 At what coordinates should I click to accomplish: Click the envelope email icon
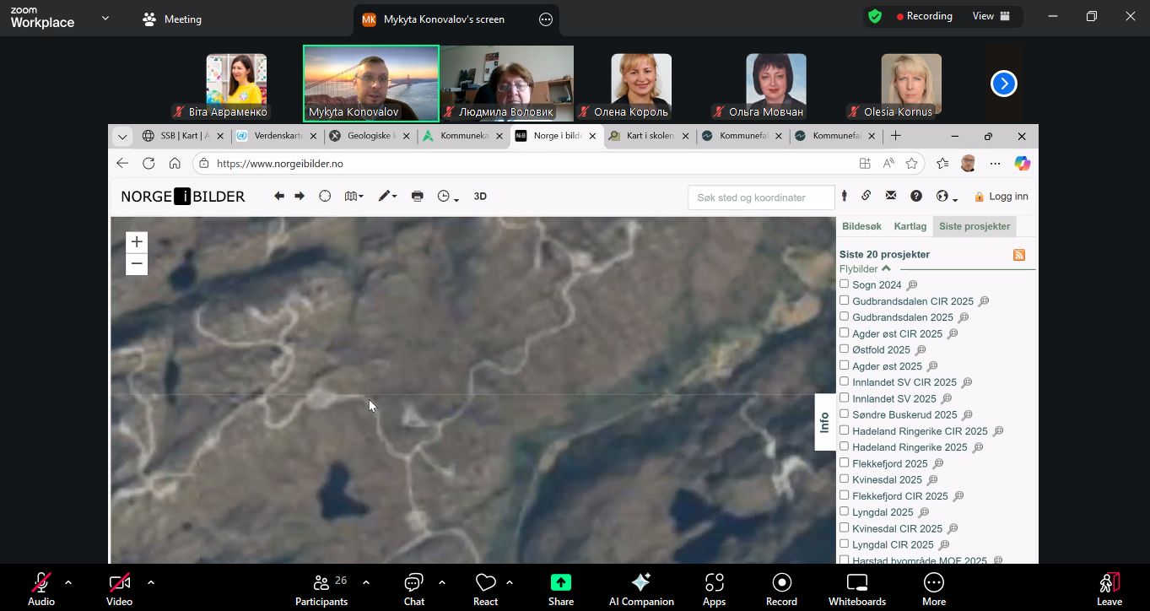(890, 196)
